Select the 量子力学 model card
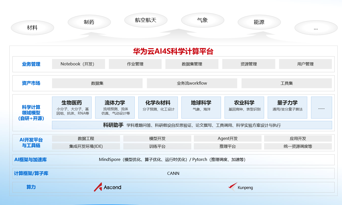The image size is (342, 205). click(287, 107)
